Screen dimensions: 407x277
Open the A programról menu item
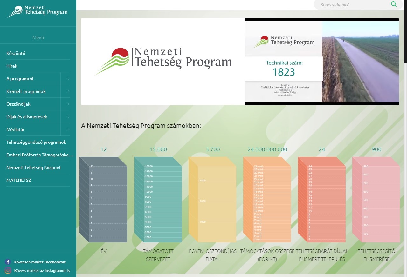pos(33,79)
